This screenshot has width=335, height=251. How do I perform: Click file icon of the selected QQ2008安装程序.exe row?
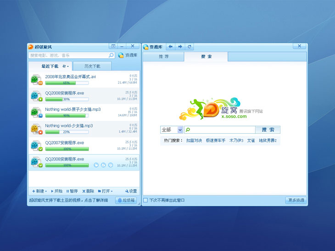(x=37, y=162)
